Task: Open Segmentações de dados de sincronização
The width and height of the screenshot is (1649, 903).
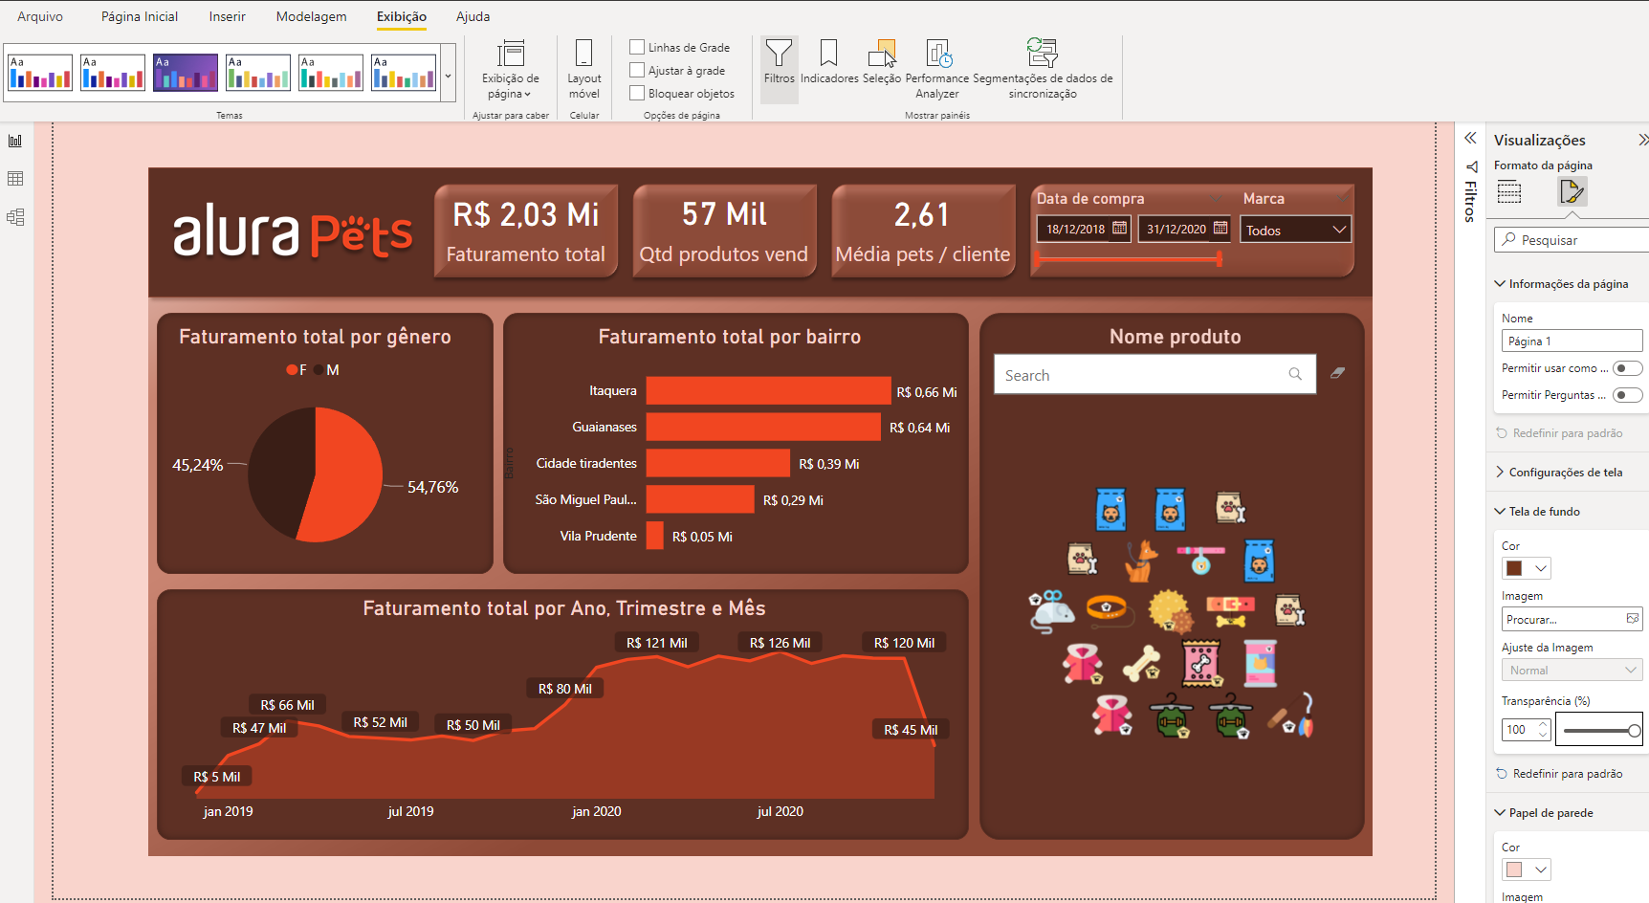Action: click(1043, 69)
